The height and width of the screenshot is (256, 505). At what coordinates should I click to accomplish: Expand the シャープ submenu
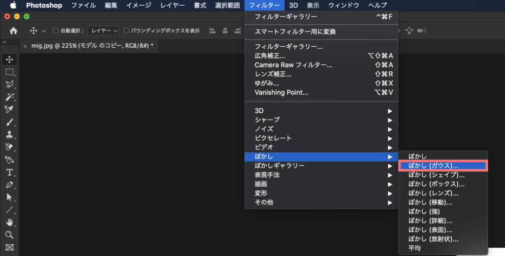coord(322,120)
